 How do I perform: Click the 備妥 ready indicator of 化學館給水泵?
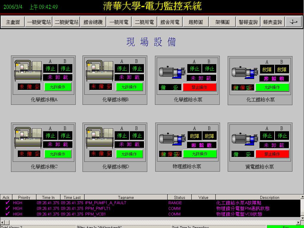click(x=170, y=87)
